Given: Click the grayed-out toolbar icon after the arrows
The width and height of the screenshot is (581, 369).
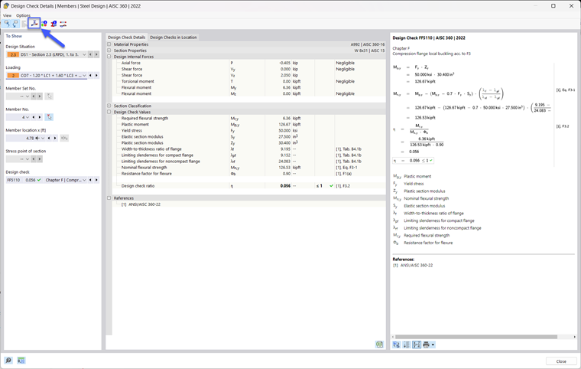Looking at the screenshot, I should 24,24.
